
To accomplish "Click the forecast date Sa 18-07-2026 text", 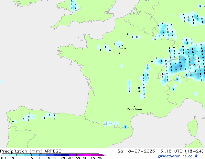I will (x=136, y=151).
